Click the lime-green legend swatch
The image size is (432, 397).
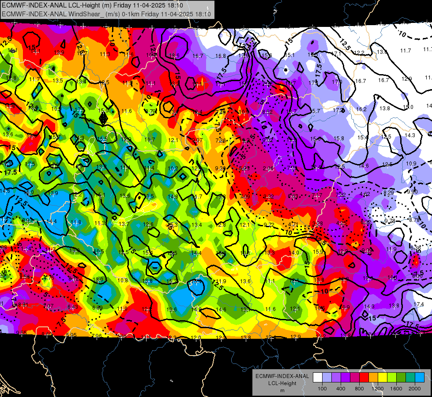[392, 378]
